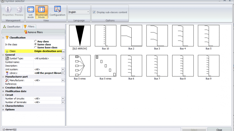Toggle Display sub-classes content checkbox
This screenshot has width=234, height=131.
pyautogui.click(x=94, y=12)
